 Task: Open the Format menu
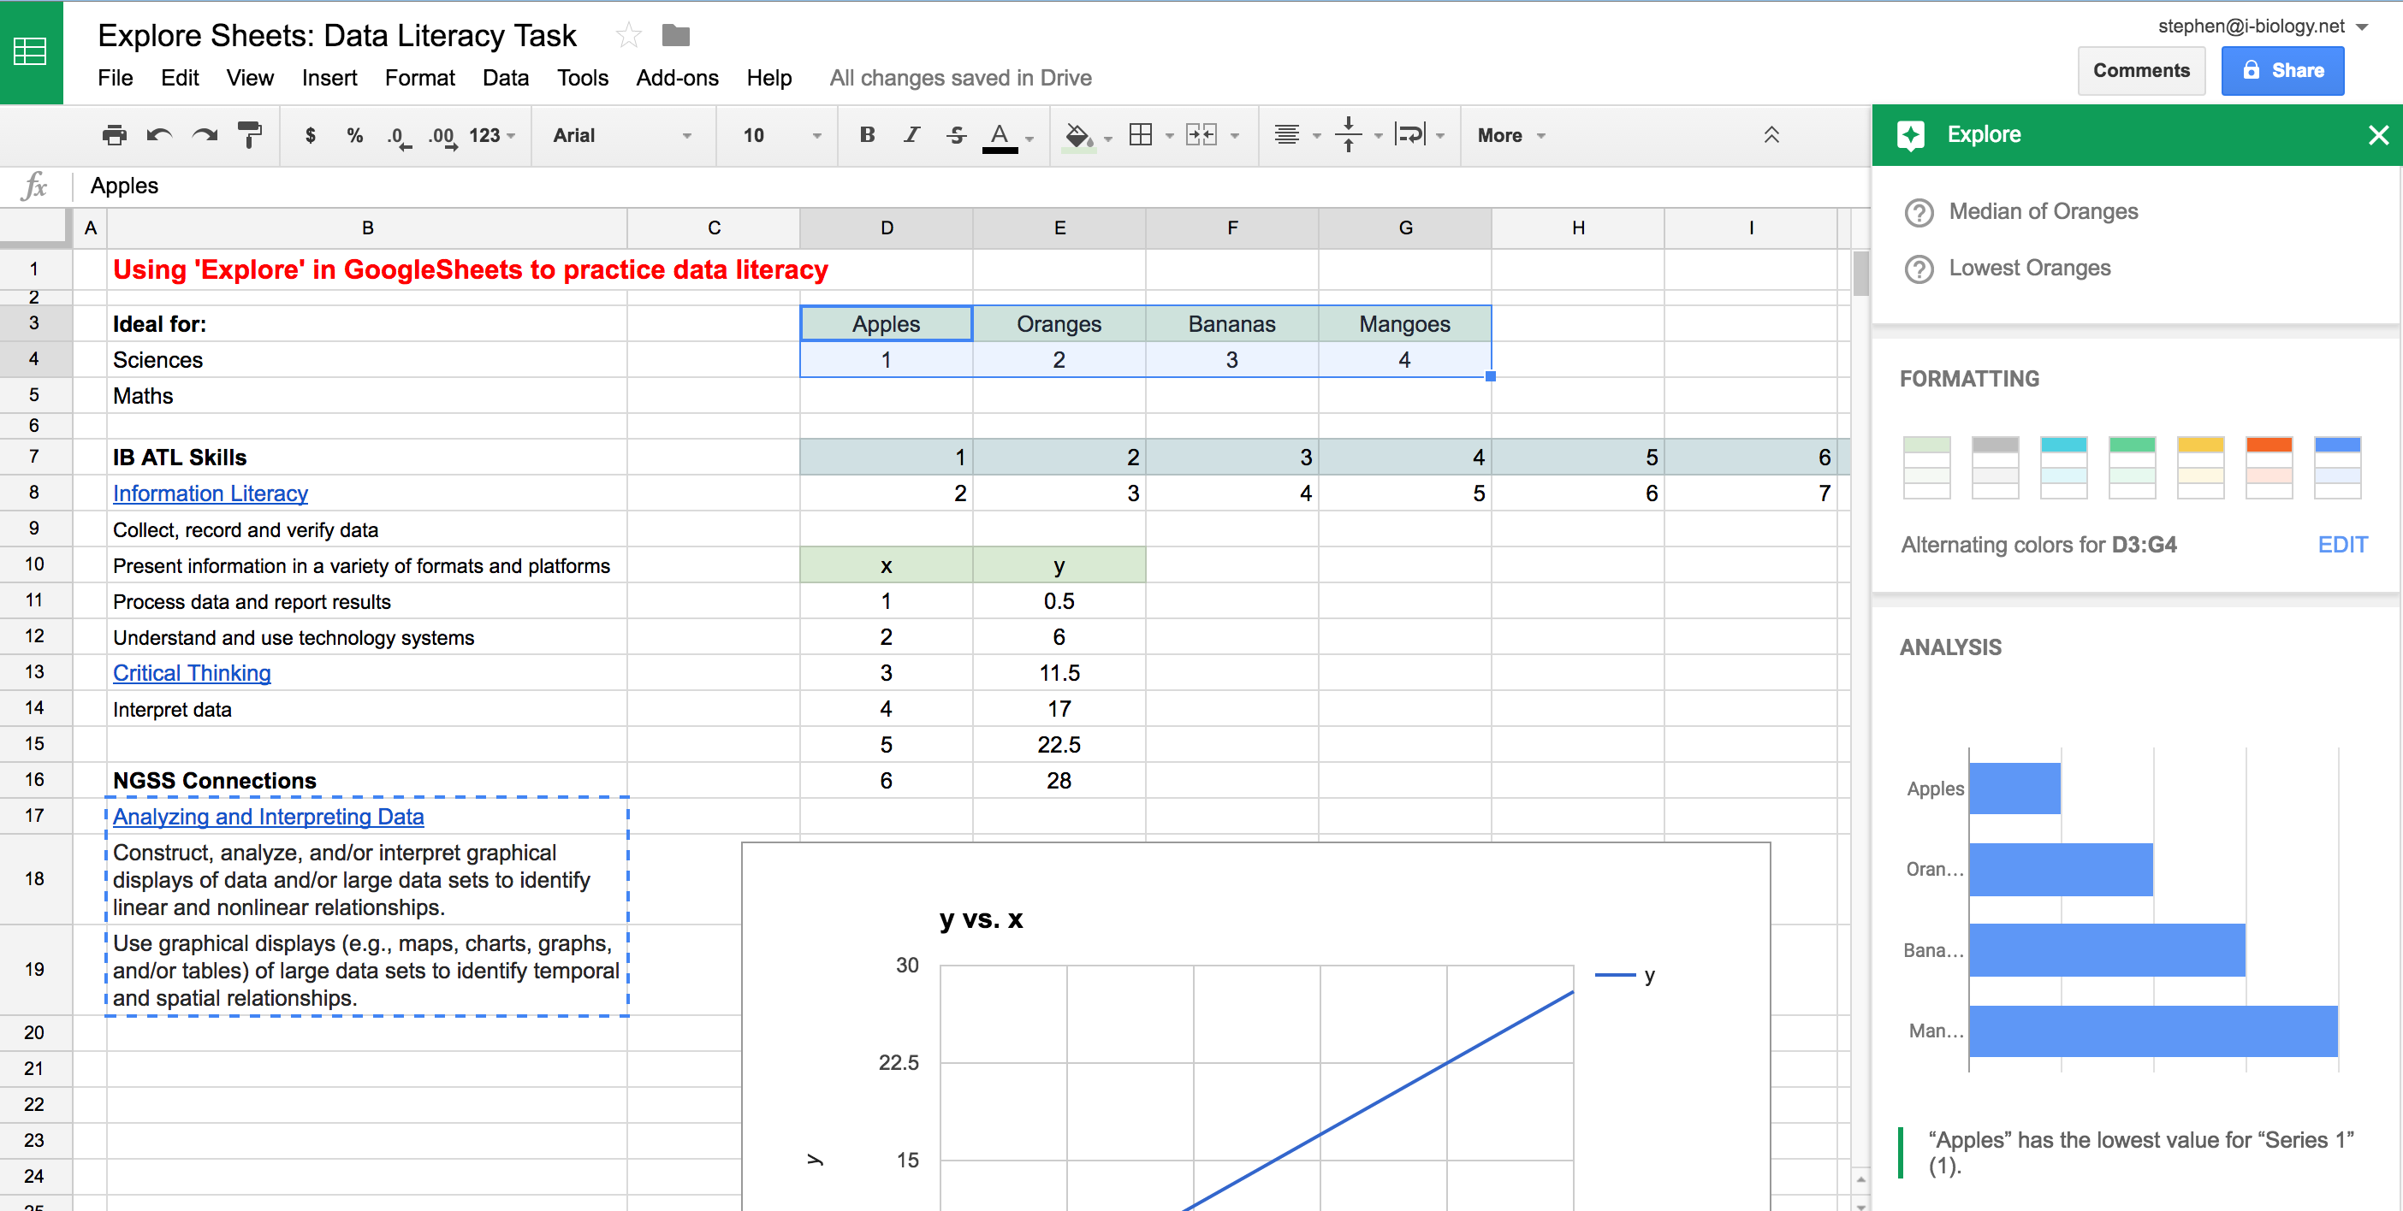(x=420, y=77)
